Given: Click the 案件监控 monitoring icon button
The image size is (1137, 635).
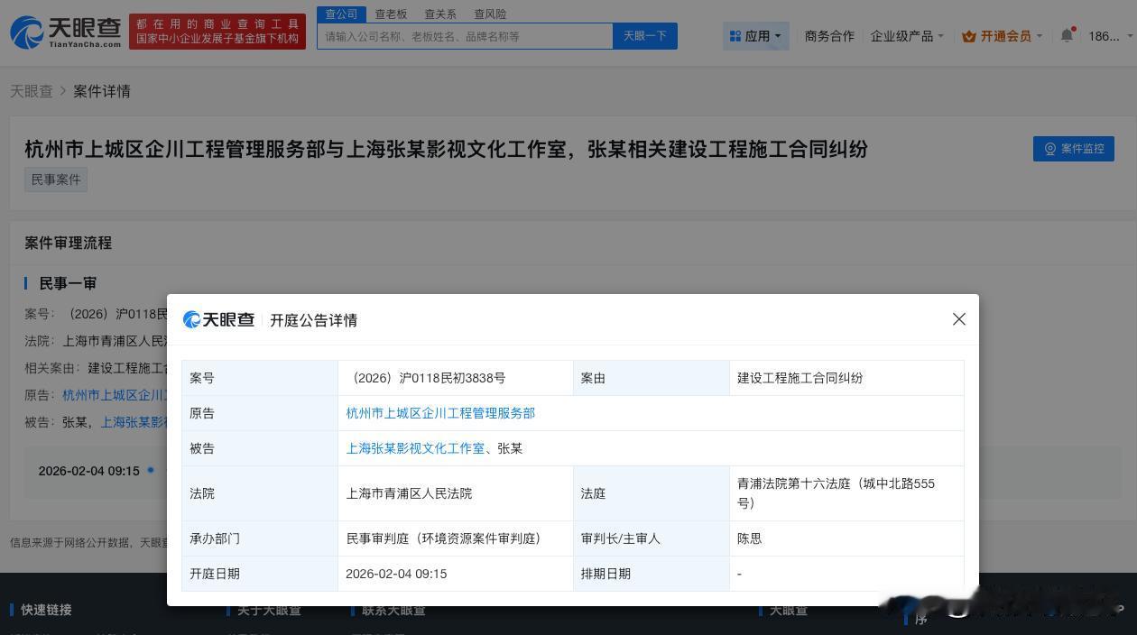Looking at the screenshot, I should coord(1049,149).
